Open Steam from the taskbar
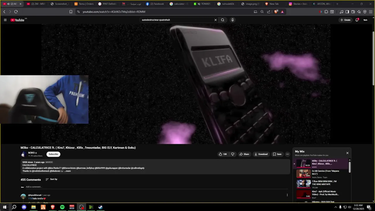375x211 pixels. pos(100,207)
